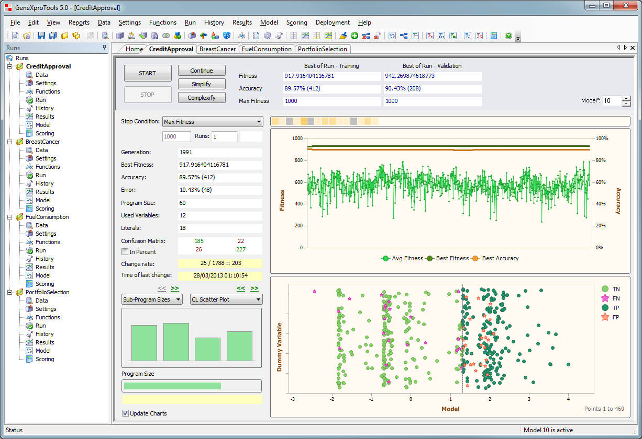Click the green help question mark icon

click(x=508, y=36)
